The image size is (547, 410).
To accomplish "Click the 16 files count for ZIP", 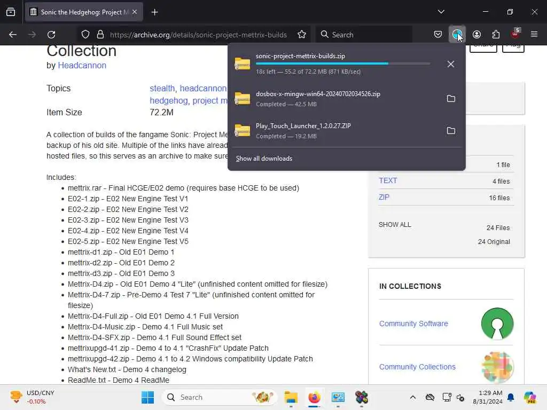I will coord(499,198).
